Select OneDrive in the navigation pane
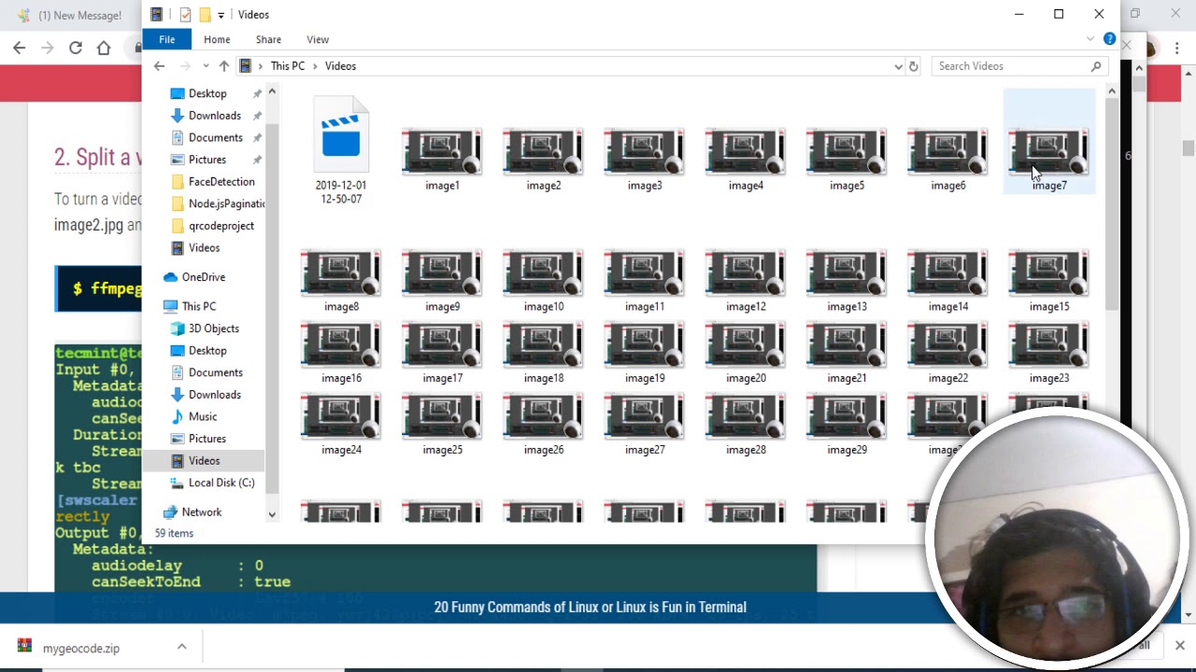 (203, 277)
